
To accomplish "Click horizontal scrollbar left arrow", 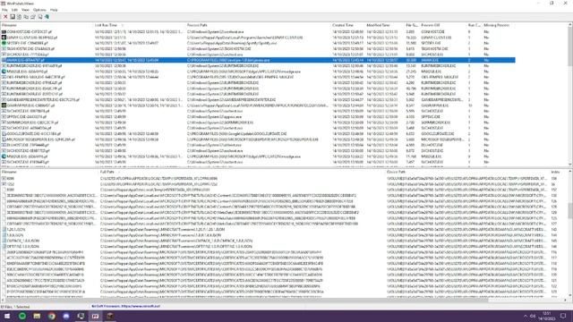I will click(x=3, y=301).
